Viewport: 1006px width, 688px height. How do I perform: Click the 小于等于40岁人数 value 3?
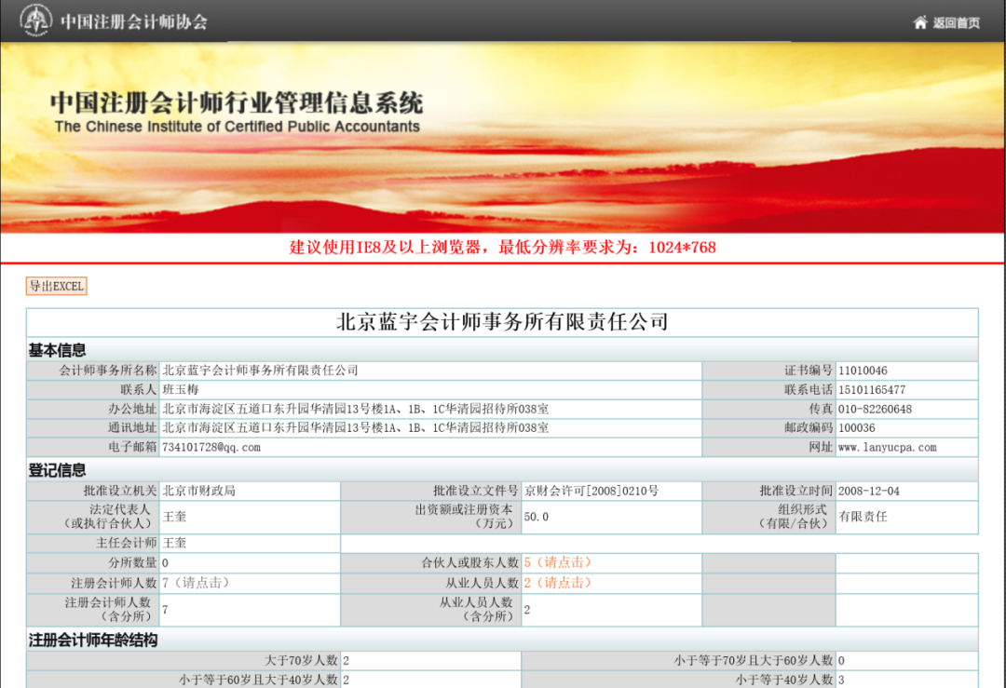click(842, 680)
